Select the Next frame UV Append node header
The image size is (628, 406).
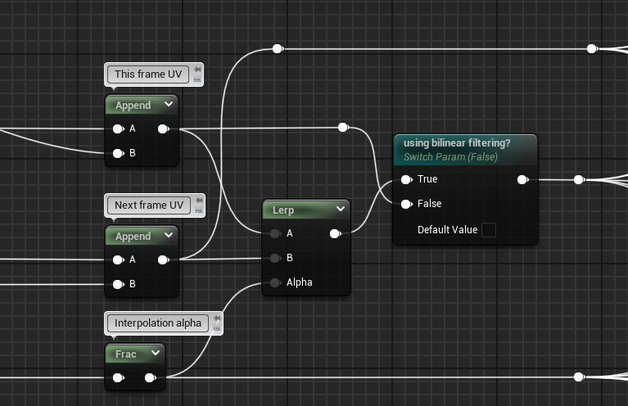(x=142, y=237)
